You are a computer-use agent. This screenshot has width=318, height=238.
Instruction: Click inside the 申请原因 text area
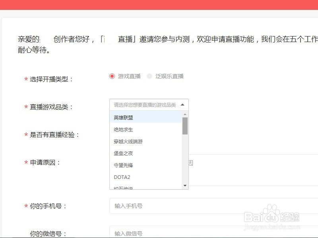coord(253,170)
